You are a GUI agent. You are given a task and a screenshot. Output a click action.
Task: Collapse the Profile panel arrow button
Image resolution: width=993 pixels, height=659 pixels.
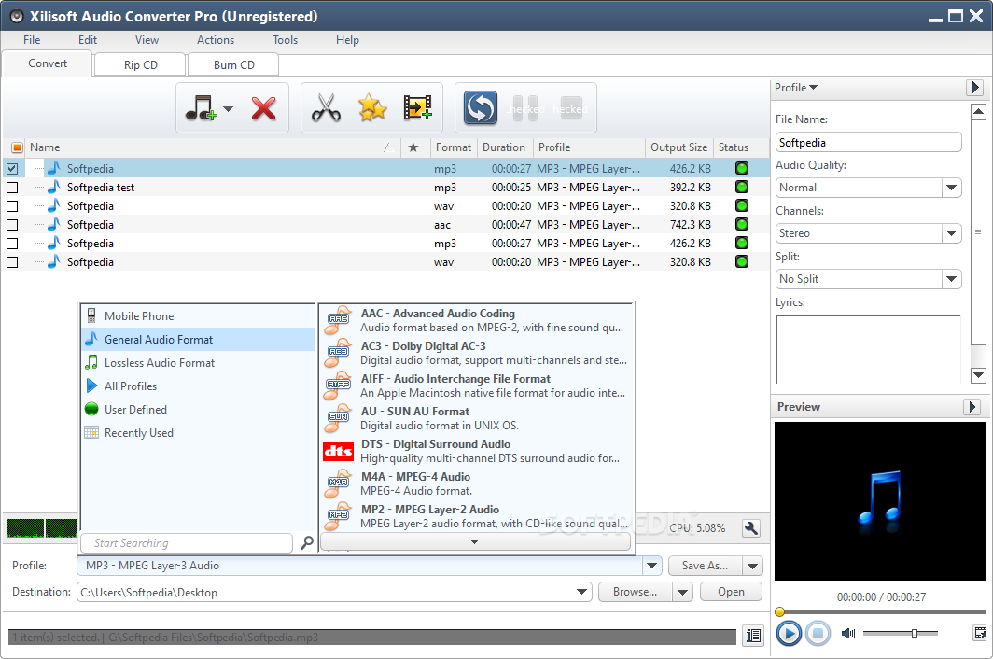click(x=974, y=87)
